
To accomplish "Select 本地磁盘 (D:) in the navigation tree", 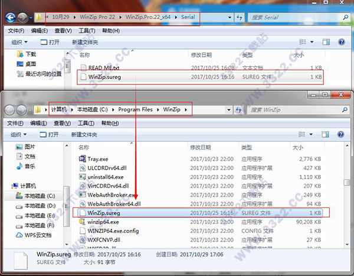I will coord(35,206).
